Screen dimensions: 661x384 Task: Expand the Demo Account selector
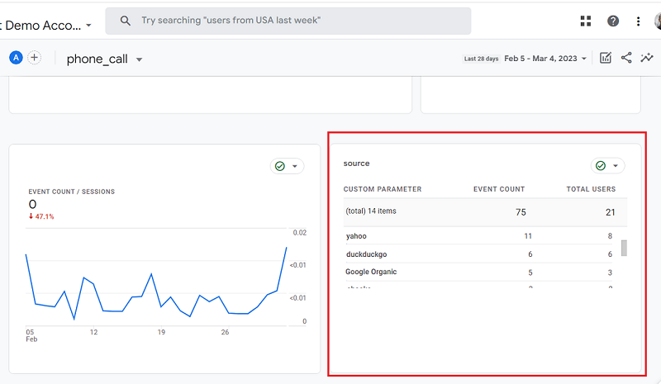88,26
